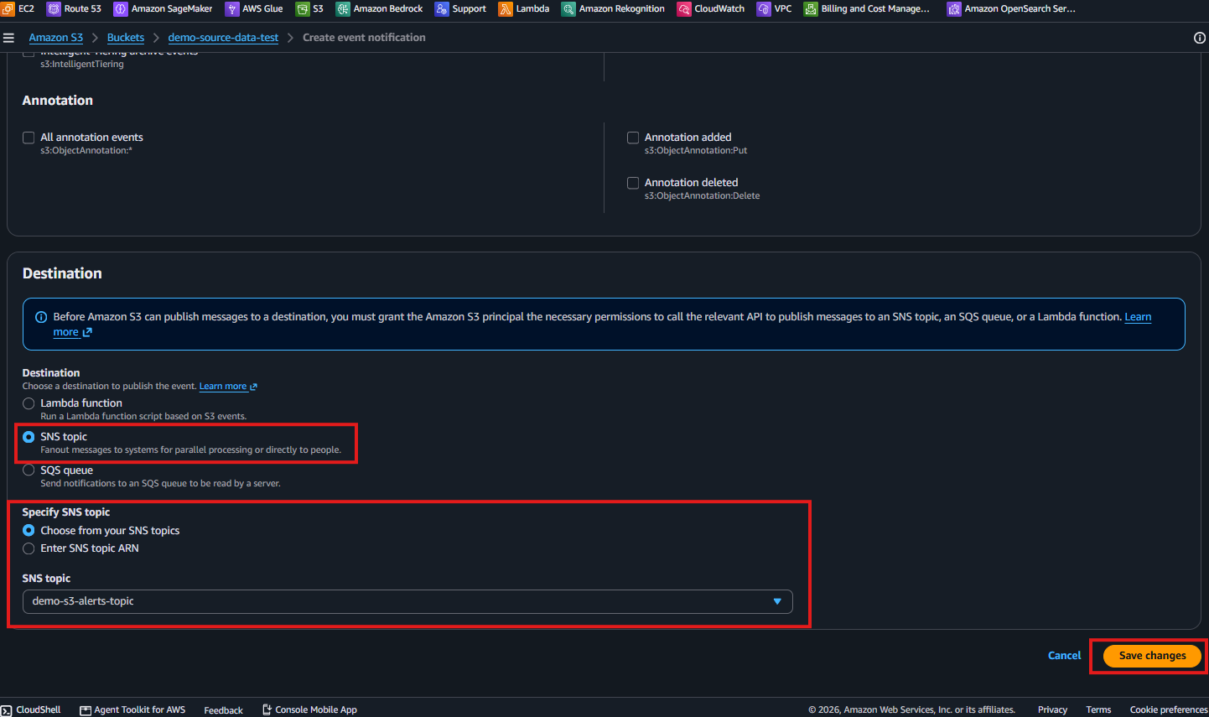Click the s3:ObjectAnnotation:Delete event label
This screenshot has width=1209, height=717.
tap(702, 196)
